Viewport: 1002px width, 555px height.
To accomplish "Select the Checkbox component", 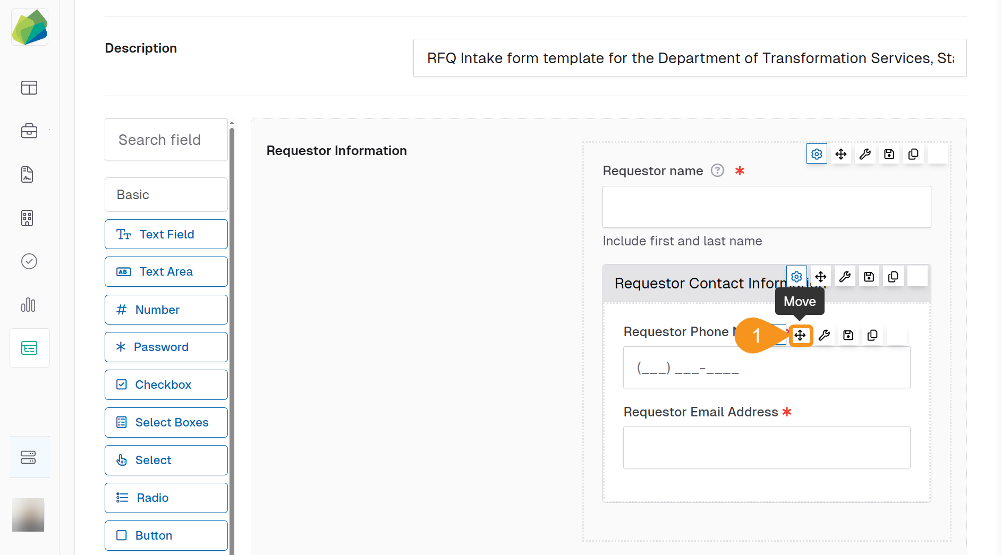I will tap(166, 385).
